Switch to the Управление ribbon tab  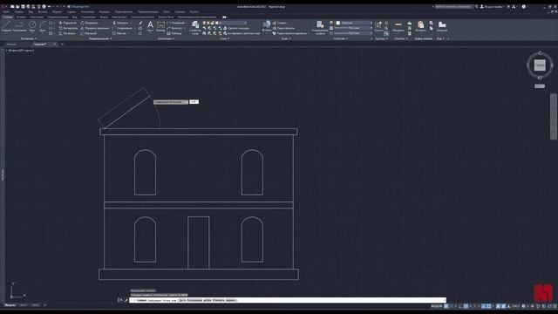89,17
